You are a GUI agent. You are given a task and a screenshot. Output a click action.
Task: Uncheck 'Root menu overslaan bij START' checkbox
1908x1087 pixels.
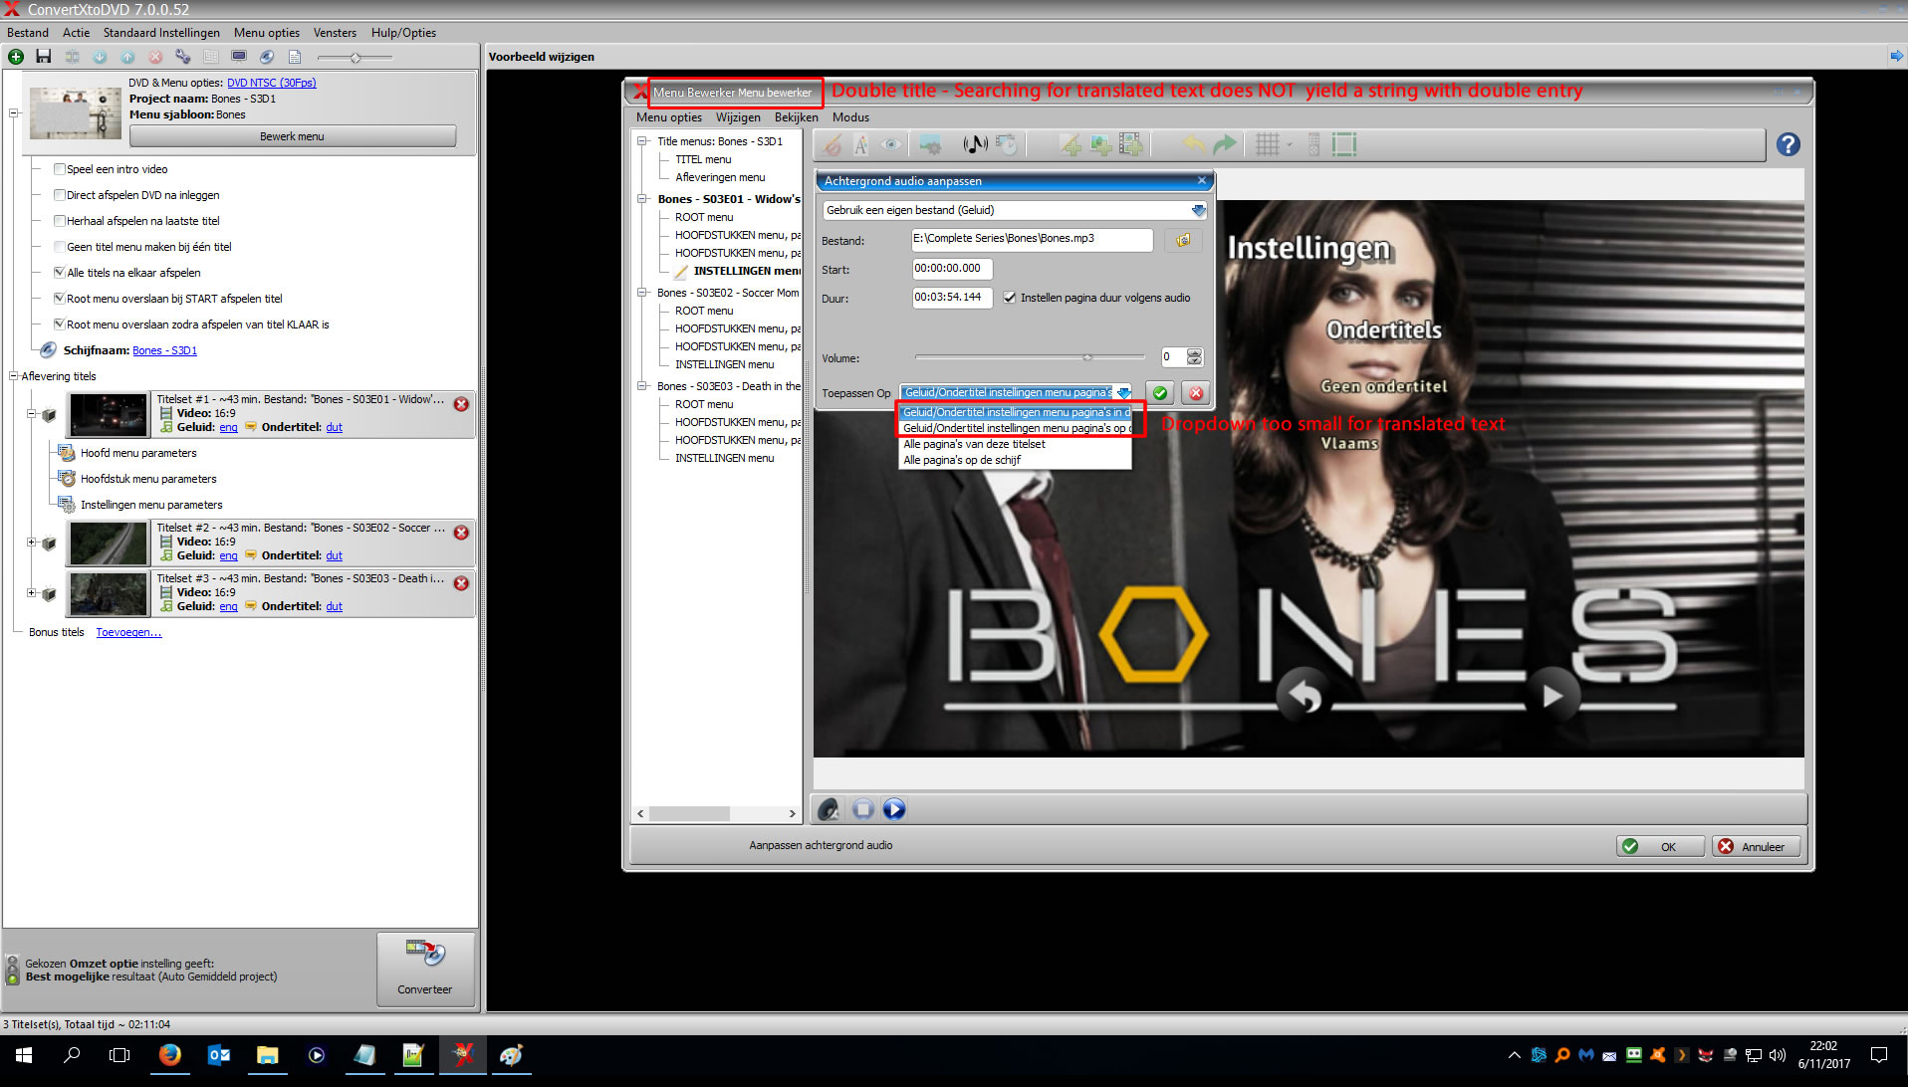(60, 299)
